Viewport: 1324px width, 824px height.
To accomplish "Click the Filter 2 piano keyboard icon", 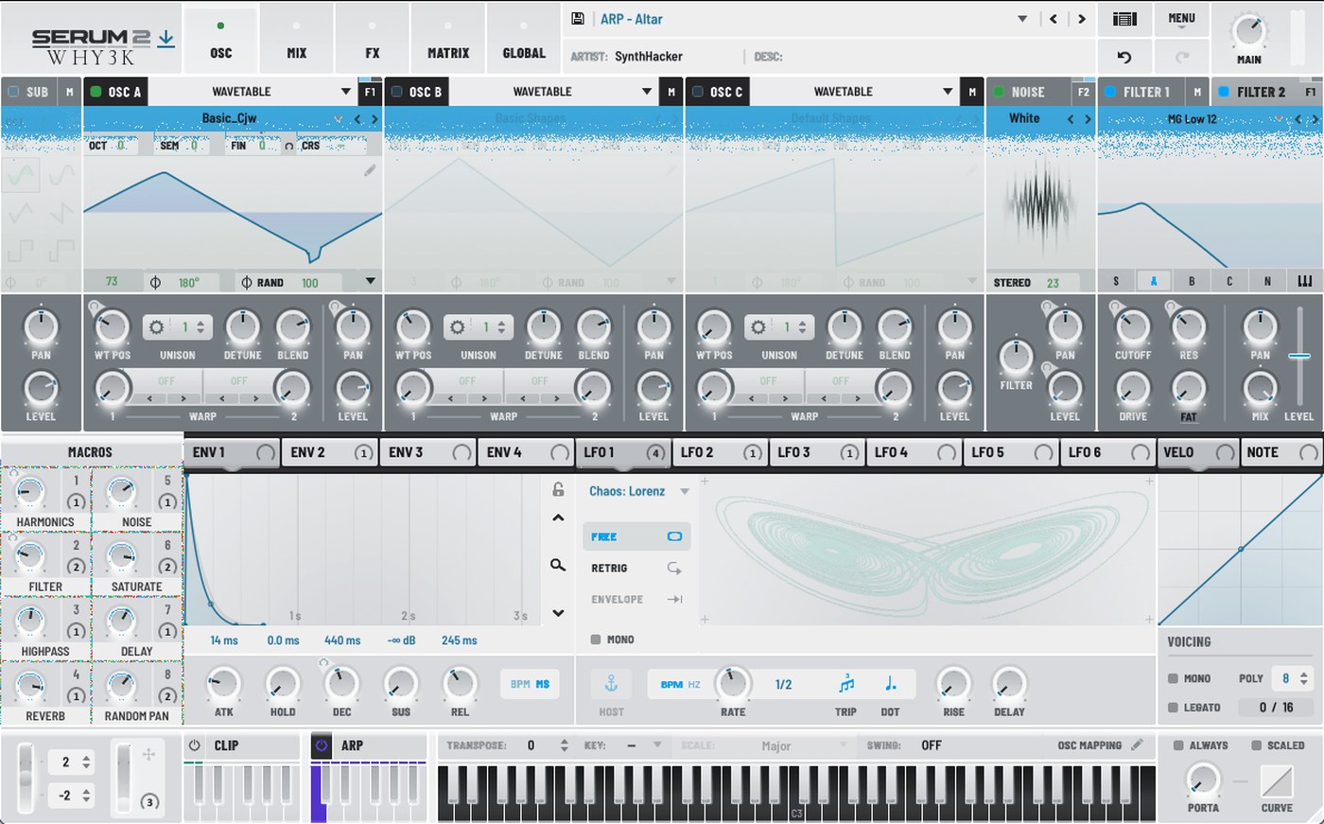I will 1305,281.
